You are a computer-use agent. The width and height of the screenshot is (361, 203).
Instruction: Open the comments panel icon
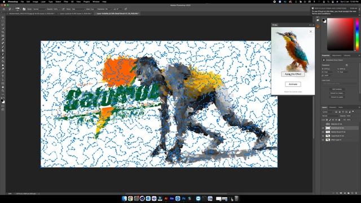tap(318, 20)
